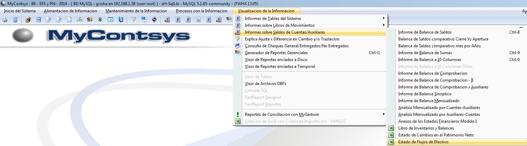Click the printer icon in the toolbar
This screenshot has height=146, width=527.
coord(5,20)
